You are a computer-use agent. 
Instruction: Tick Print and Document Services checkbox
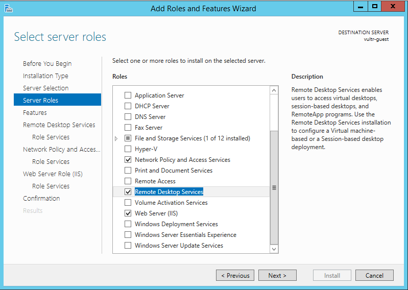[x=128, y=171]
